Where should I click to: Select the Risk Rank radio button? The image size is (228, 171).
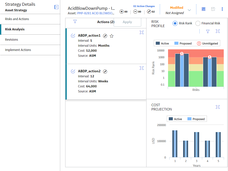[x=175, y=23]
